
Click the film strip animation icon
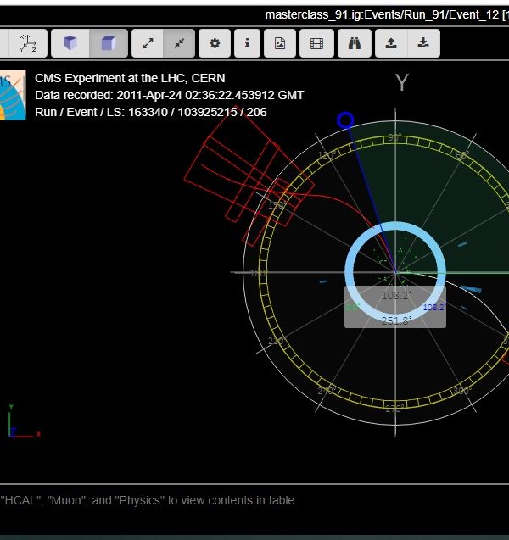coord(316,43)
